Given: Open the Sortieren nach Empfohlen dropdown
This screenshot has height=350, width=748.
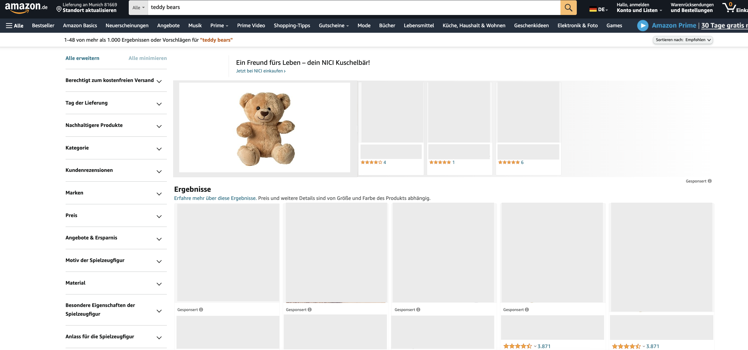Looking at the screenshot, I should point(683,40).
